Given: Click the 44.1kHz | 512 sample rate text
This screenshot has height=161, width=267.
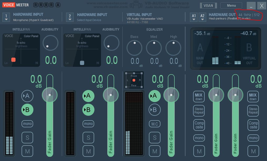Looking at the screenshot, I should tap(249, 15).
